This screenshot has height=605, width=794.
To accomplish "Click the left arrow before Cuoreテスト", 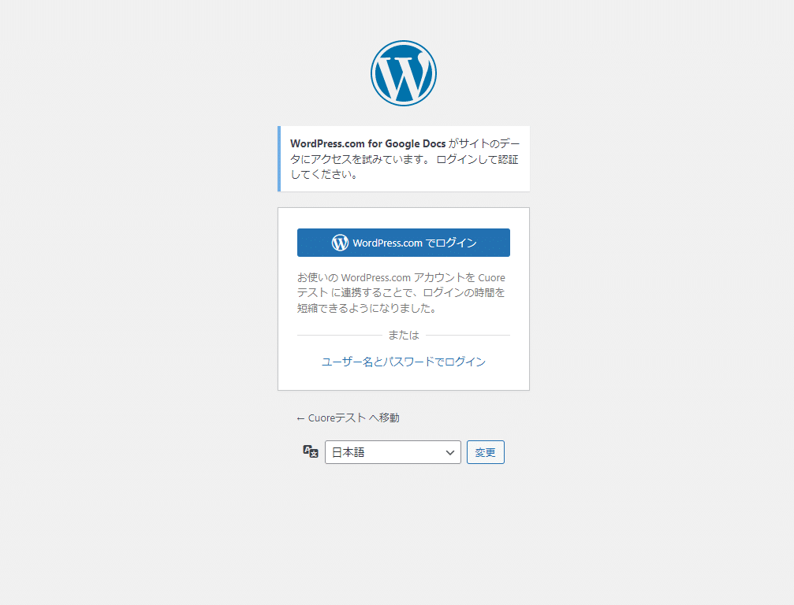I will [300, 418].
